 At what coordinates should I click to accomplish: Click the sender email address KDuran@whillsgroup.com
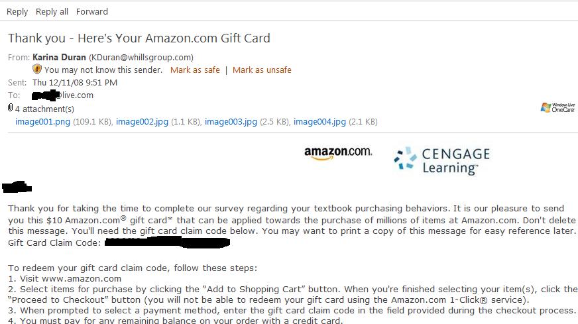pos(141,57)
